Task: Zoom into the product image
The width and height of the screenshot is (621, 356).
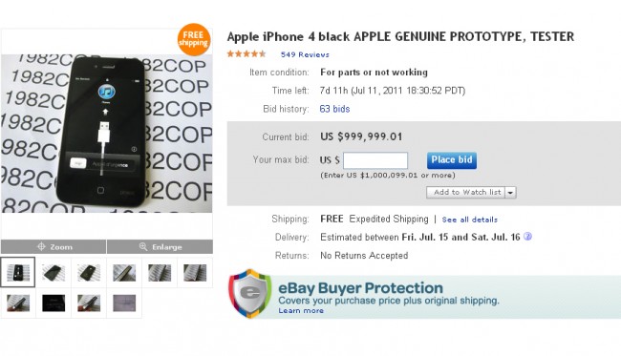Action: 54,247
